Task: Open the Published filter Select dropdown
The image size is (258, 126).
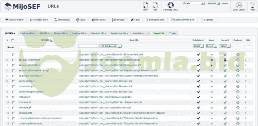Action: (198, 46)
